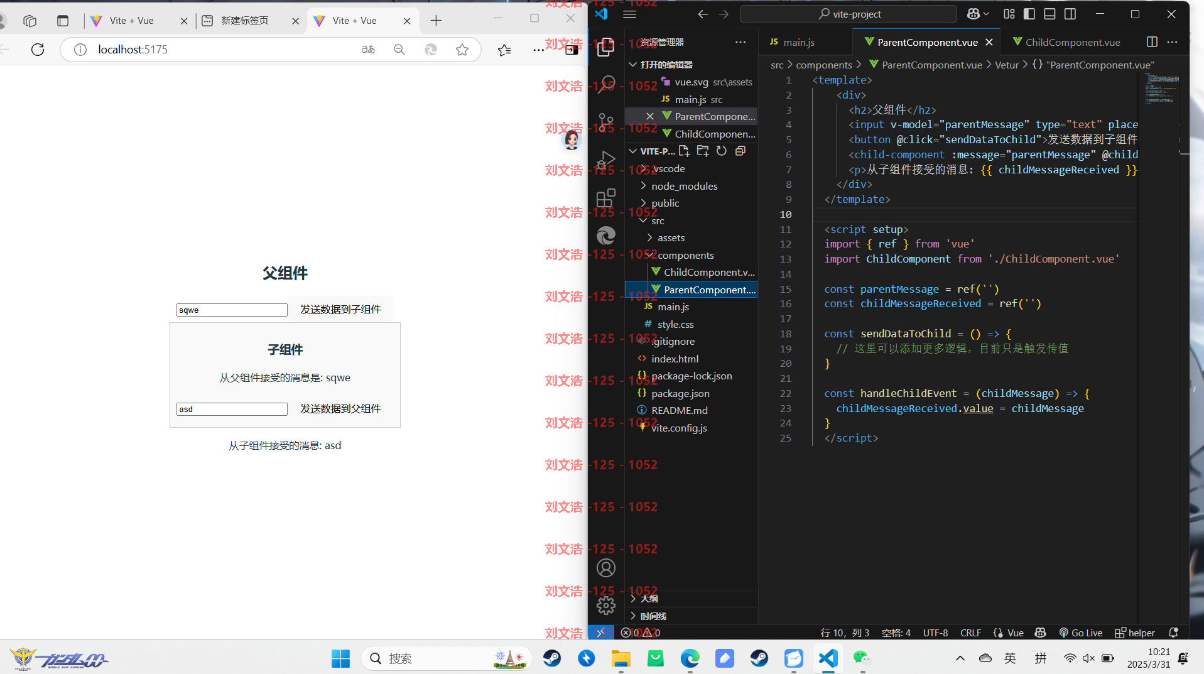Open vite.config.js in the file tree
Viewport: 1204px width, 674px height.
[x=690, y=428]
